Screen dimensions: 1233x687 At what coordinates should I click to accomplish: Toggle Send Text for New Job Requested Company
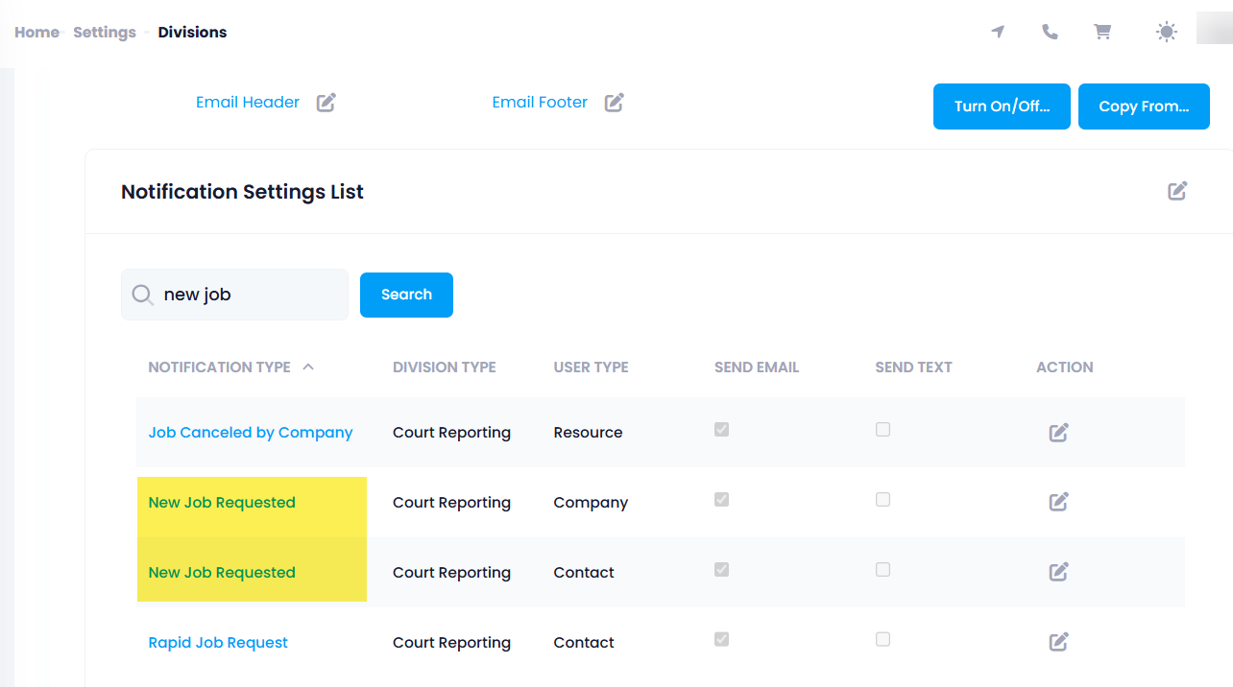(882, 500)
